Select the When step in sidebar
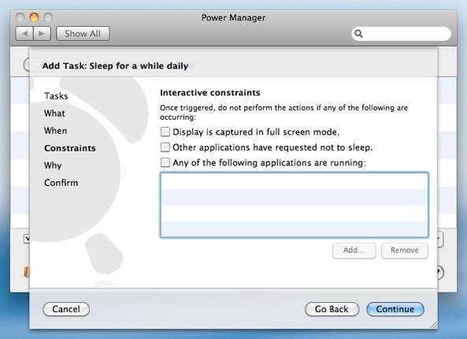The width and height of the screenshot is (467, 339). click(55, 131)
